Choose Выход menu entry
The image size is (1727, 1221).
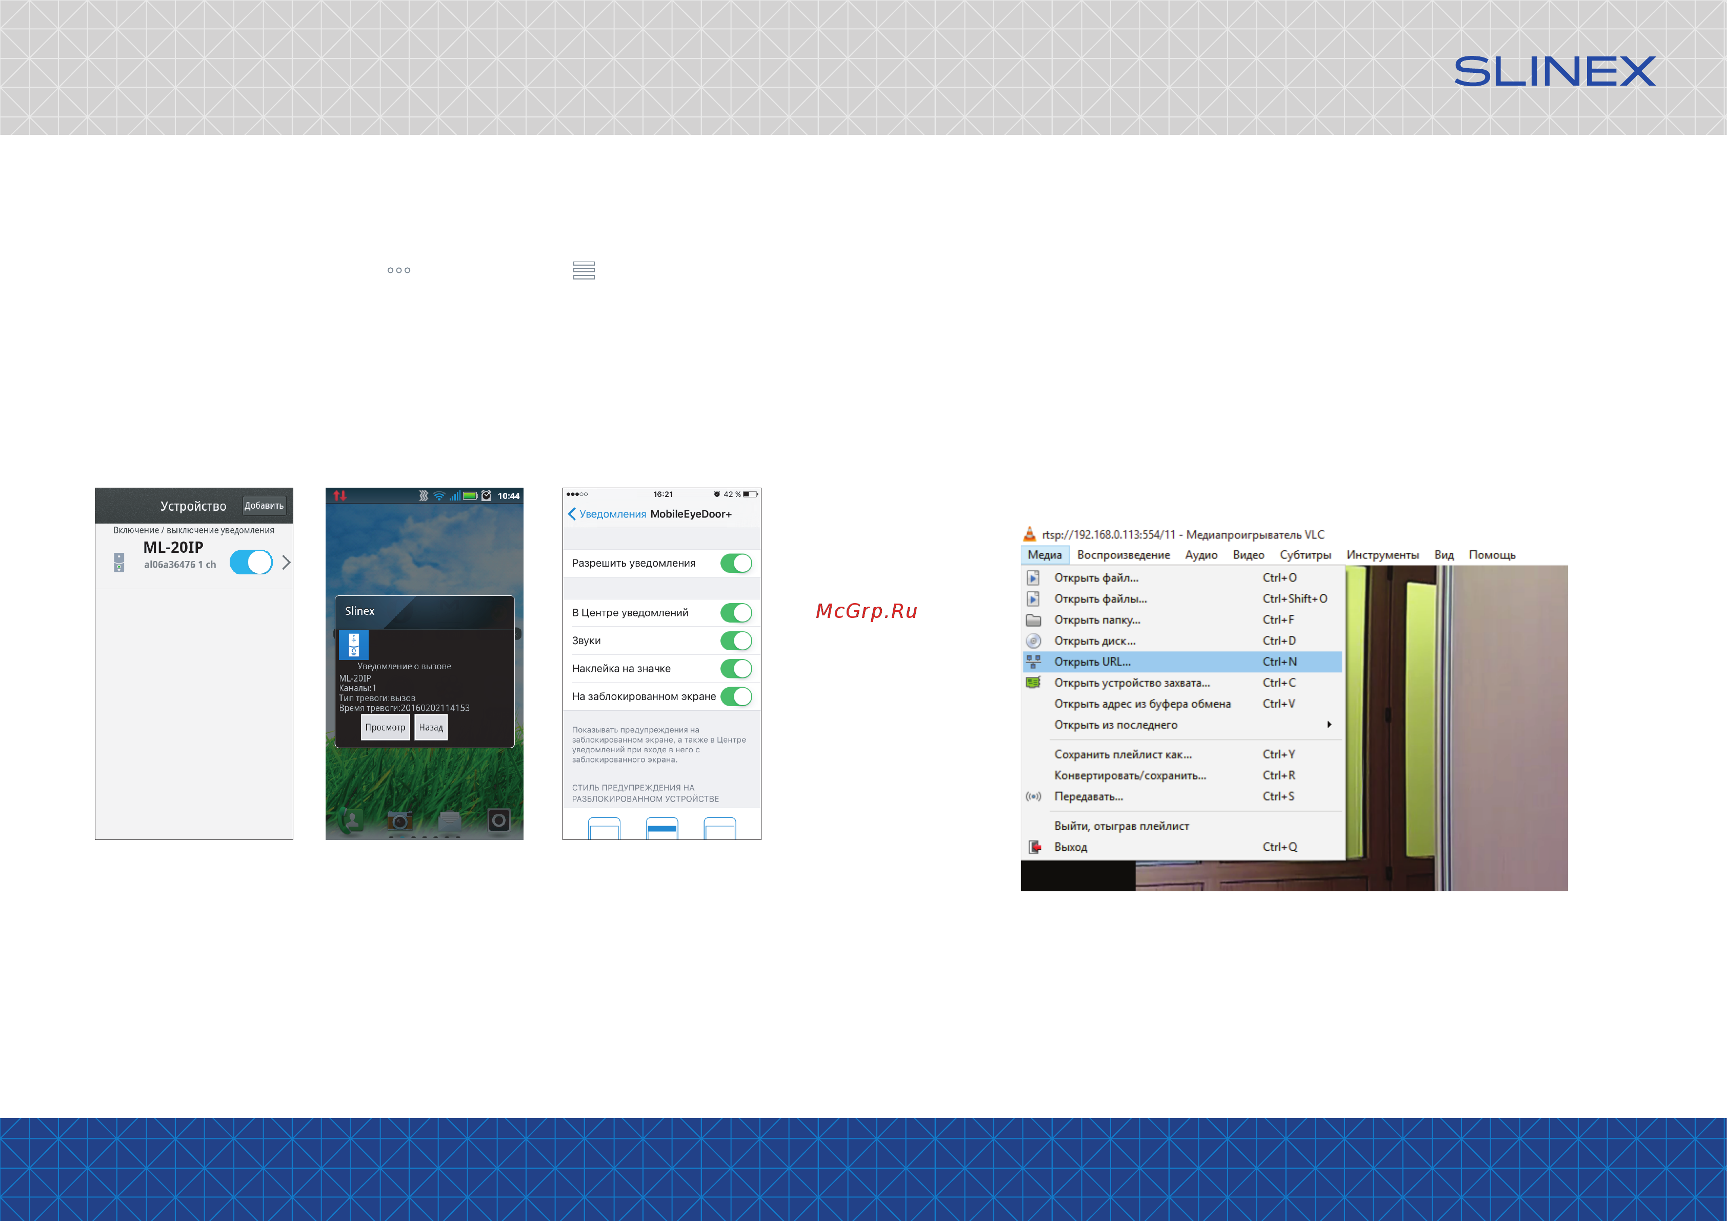(x=1181, y=847)
